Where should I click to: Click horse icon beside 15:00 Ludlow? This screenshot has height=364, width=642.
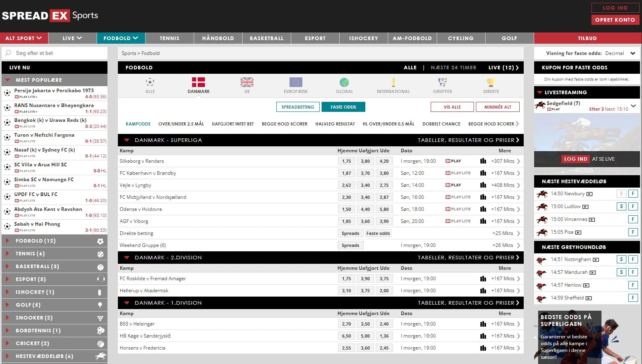pyautogui.click(x=542, y=207)
